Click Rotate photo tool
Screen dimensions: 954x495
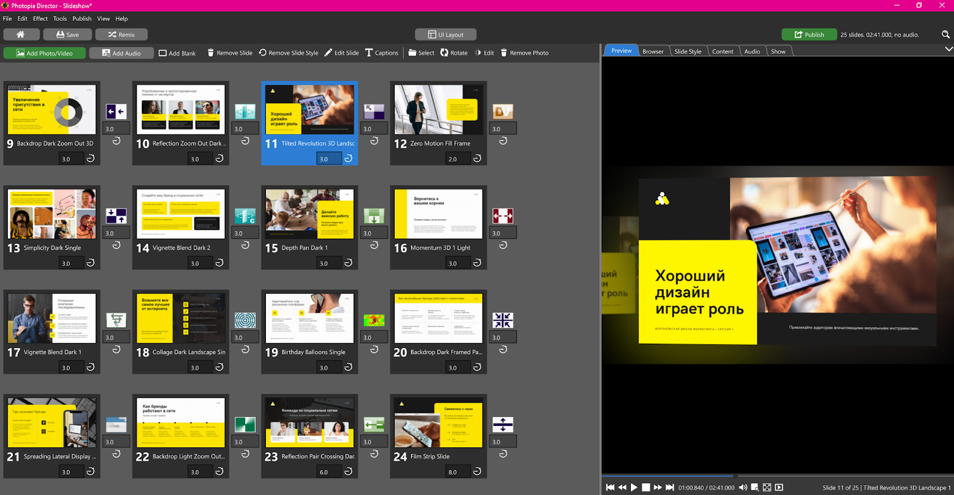(454, 53)
